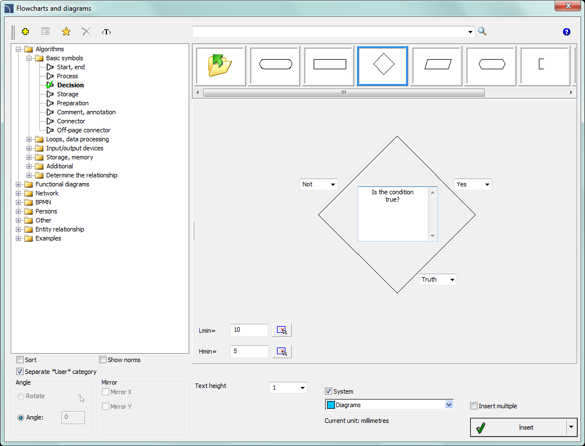Click the Lmin value input field
This screenshot has height=446, width=585.
249,330
